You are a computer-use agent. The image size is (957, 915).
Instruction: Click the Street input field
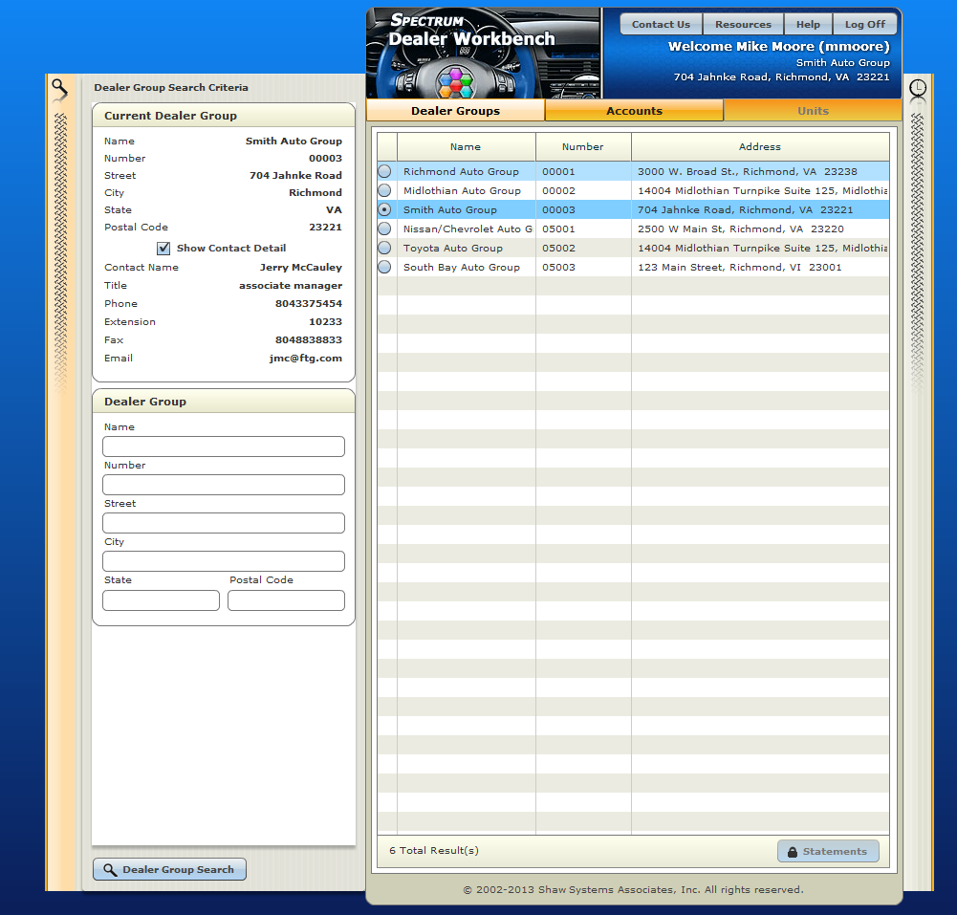pos(224,523)
